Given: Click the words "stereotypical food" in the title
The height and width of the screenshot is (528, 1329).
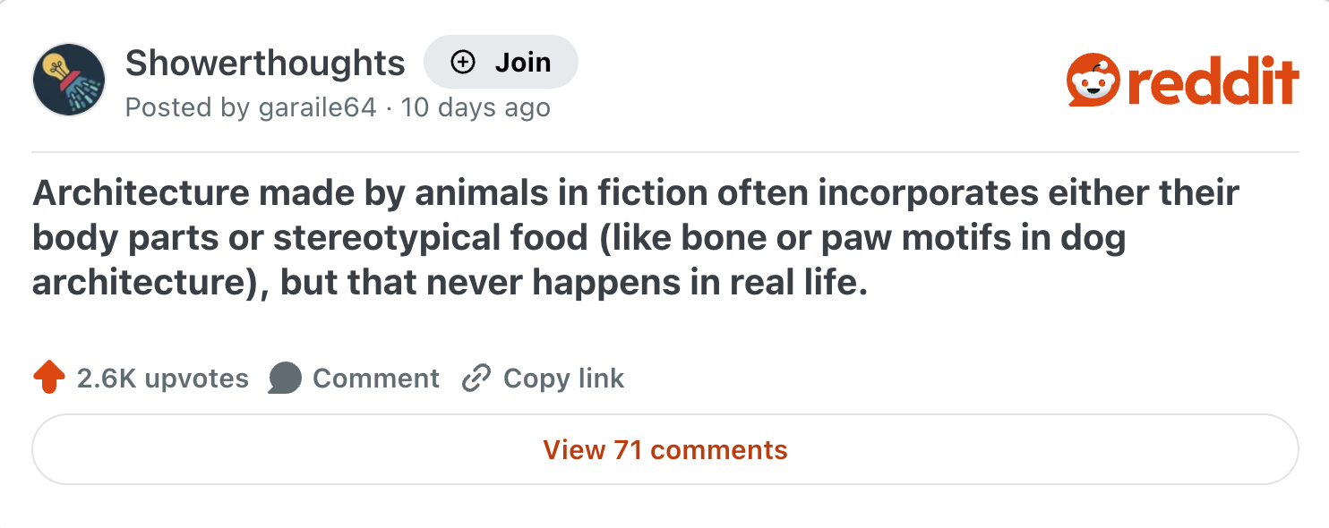Looking at the screenshot, I should click(428, 239).
